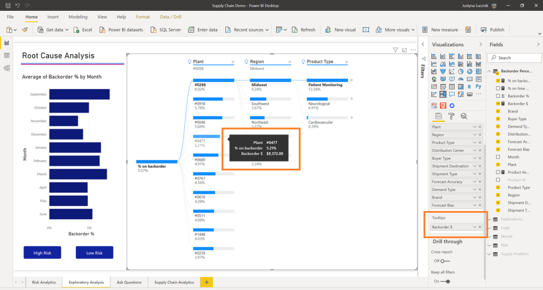Viewport: 543px width, 290px height.
Task: Expand the Explanations table in Fields
Action: [489, 219]
